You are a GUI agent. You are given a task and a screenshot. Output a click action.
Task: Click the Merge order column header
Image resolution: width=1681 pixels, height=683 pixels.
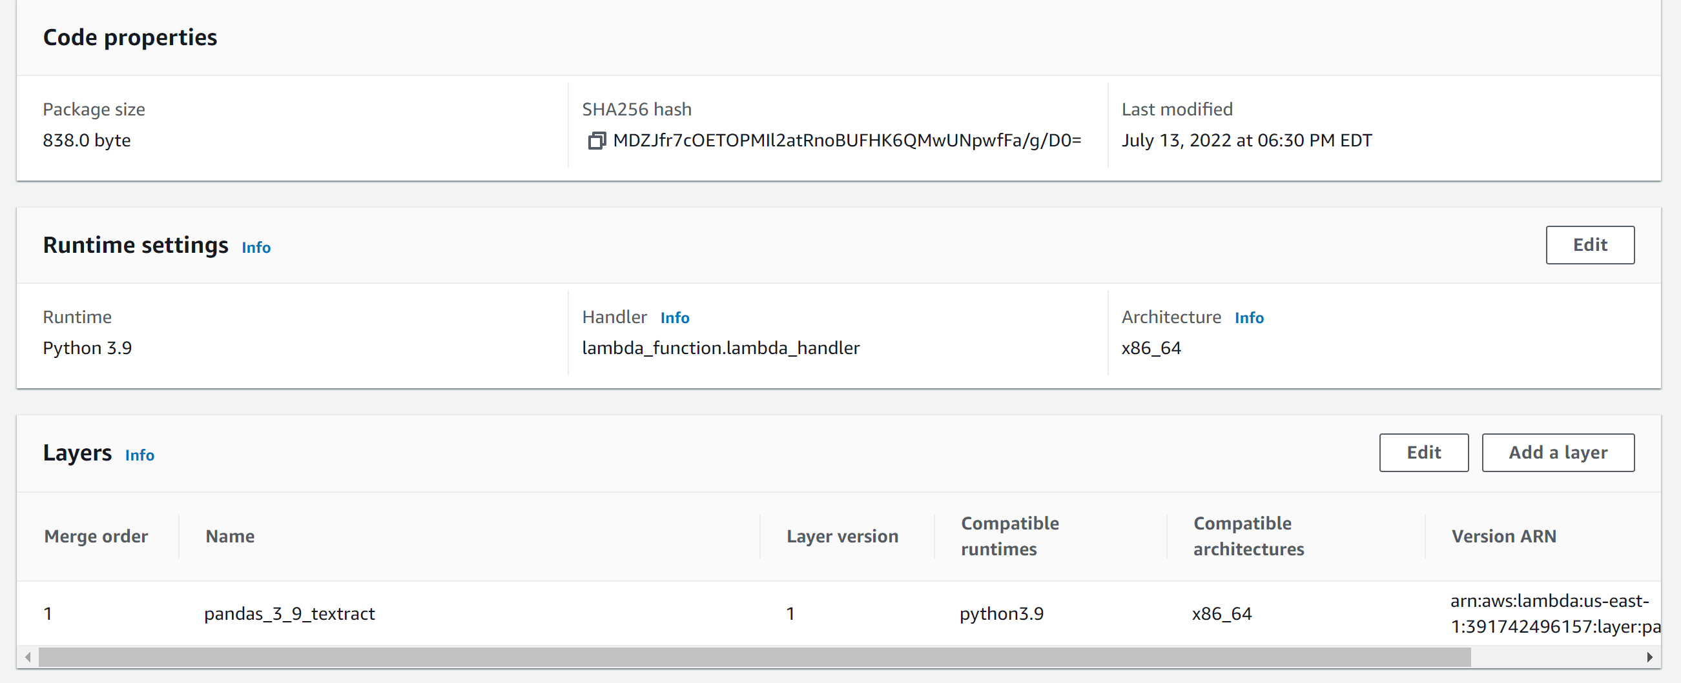click(x=96, y=536)
